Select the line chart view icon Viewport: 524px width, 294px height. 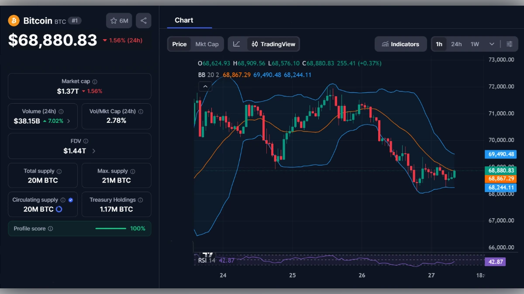(237, 44)
